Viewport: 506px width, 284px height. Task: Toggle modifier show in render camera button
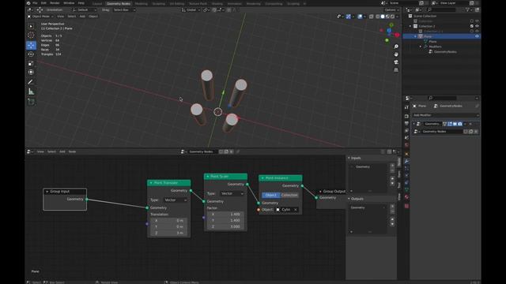(460, 124)
